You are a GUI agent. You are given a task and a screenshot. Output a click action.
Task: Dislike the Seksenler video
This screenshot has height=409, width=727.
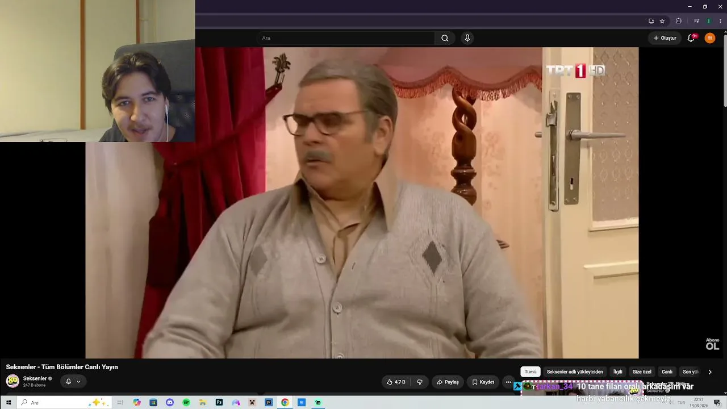[x=420, y=382]
